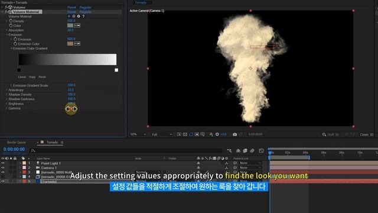This screenshot has height=213, width=378.
Task: Select the Tornado timeline tab
Action: [x=52, y=142]
